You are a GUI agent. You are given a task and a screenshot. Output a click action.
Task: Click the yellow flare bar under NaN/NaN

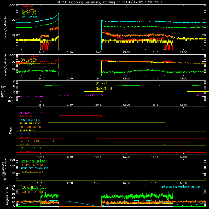pyautogui.click(x=94, y=91)
